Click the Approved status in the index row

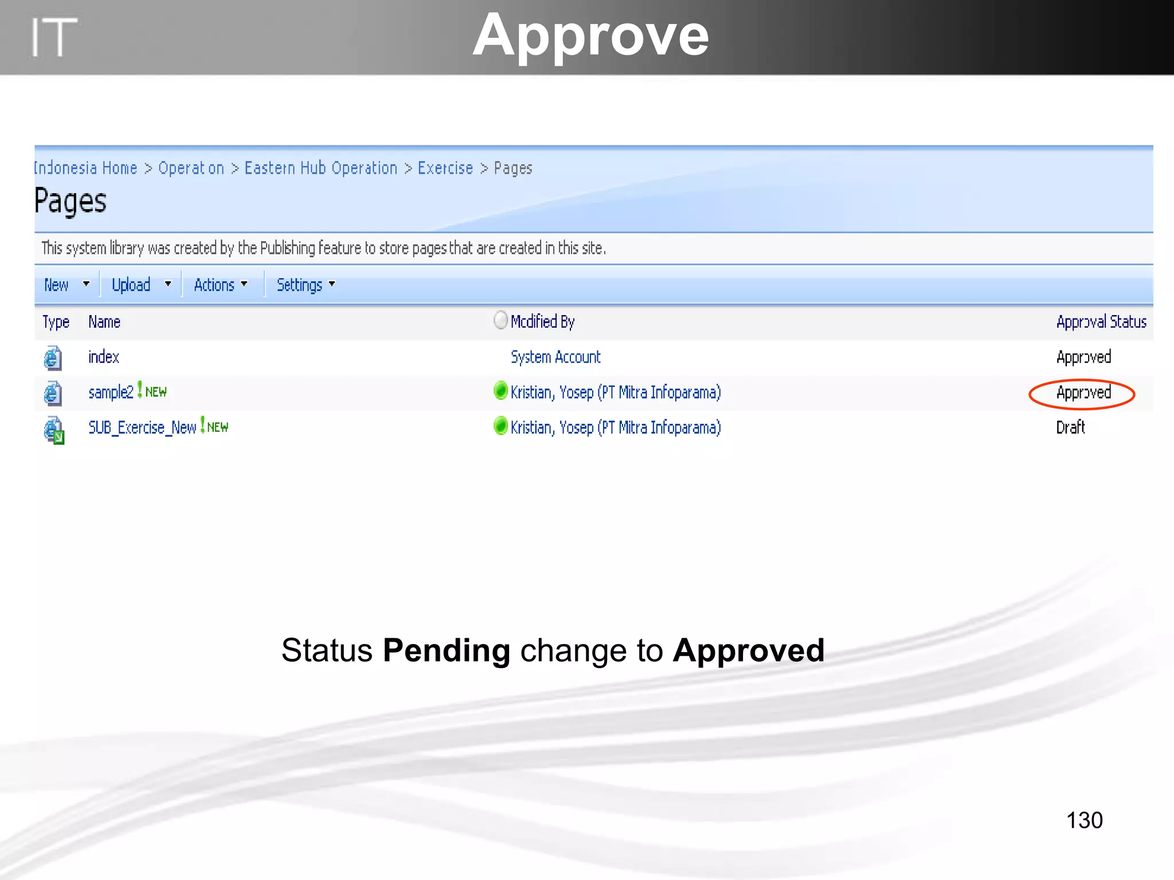(x=1083, y=357)
